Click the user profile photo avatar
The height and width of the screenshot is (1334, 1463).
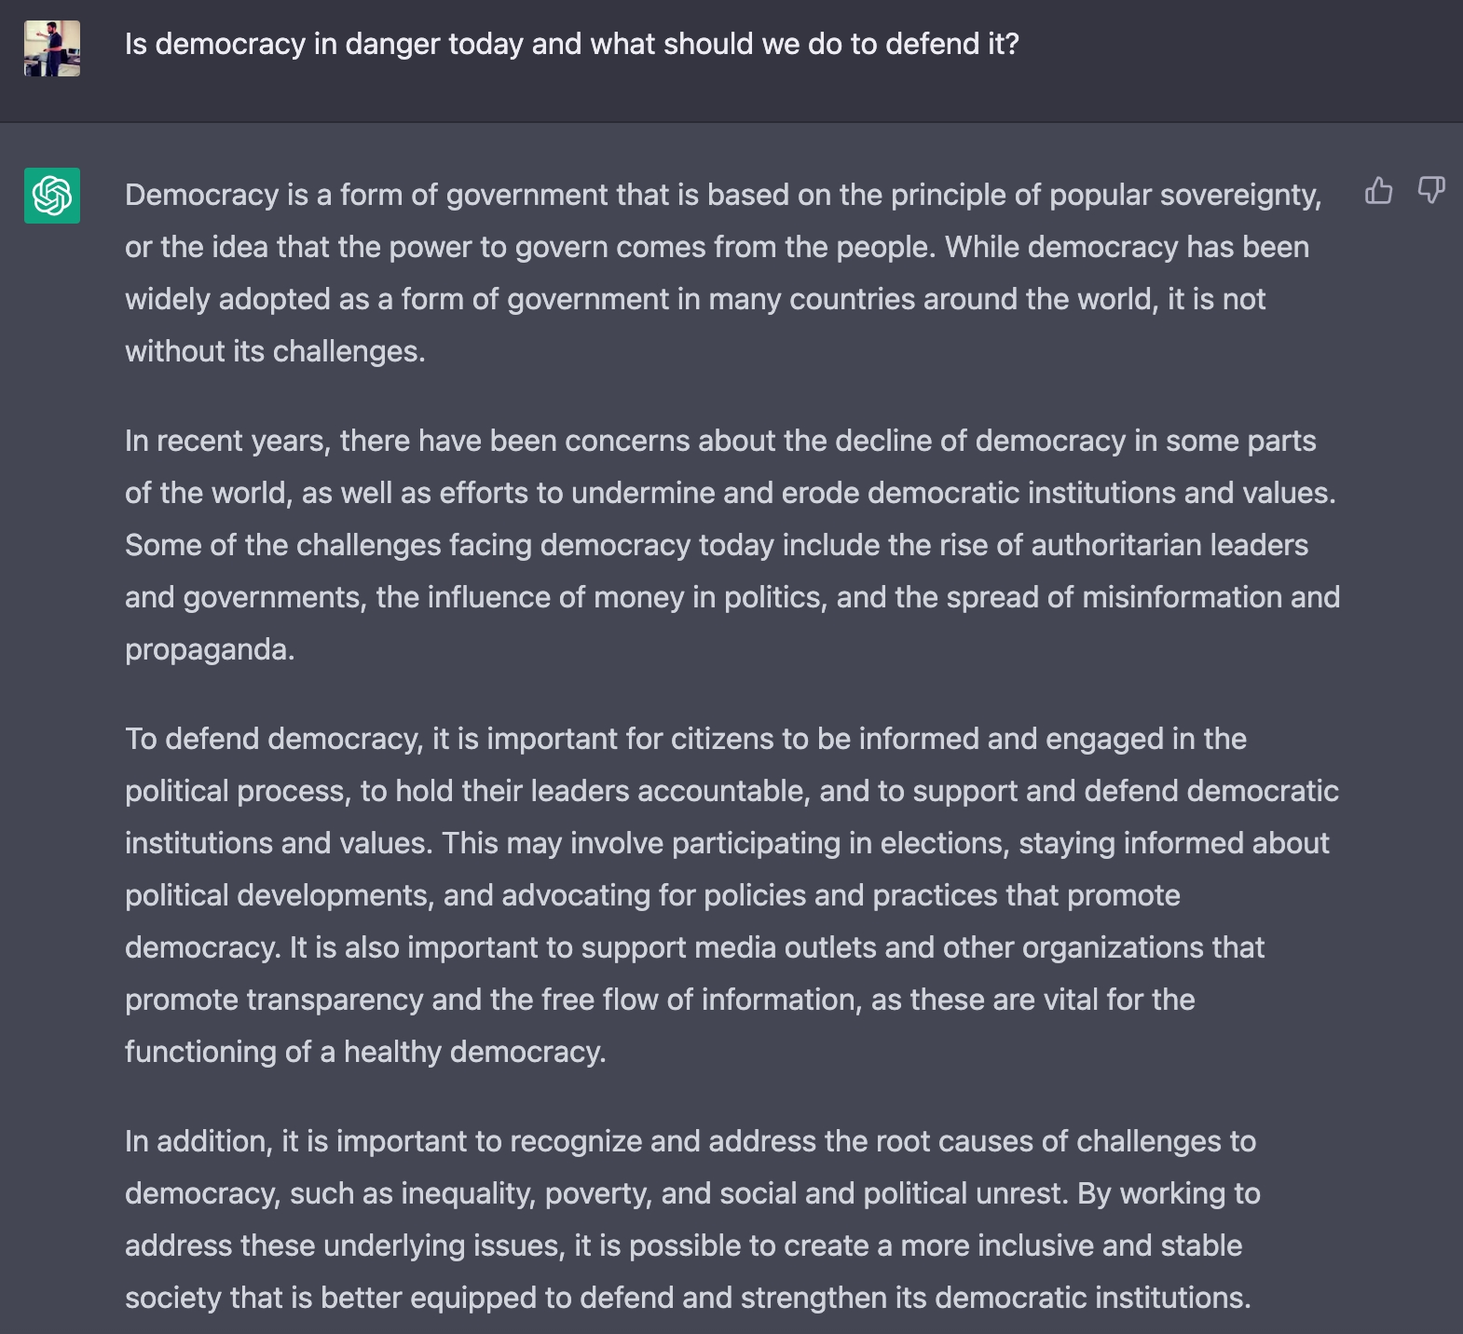pyautogui.click(x=52, y=48)
